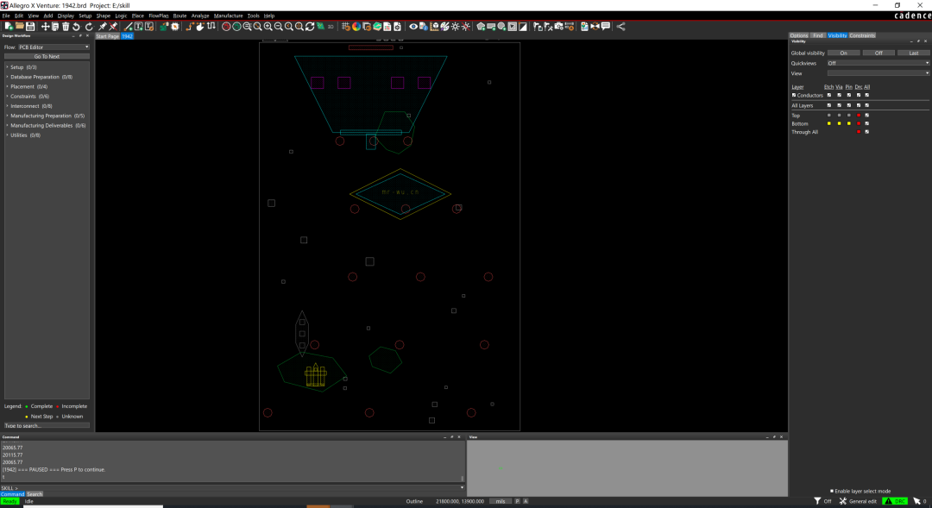Click the Dehighlight crossed sun icon
This screenshot has width=932, height=508.
465,26
